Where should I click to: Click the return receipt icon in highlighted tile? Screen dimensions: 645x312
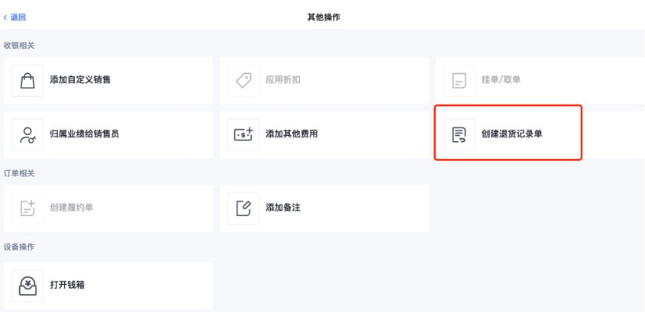(x=459, y=134)
